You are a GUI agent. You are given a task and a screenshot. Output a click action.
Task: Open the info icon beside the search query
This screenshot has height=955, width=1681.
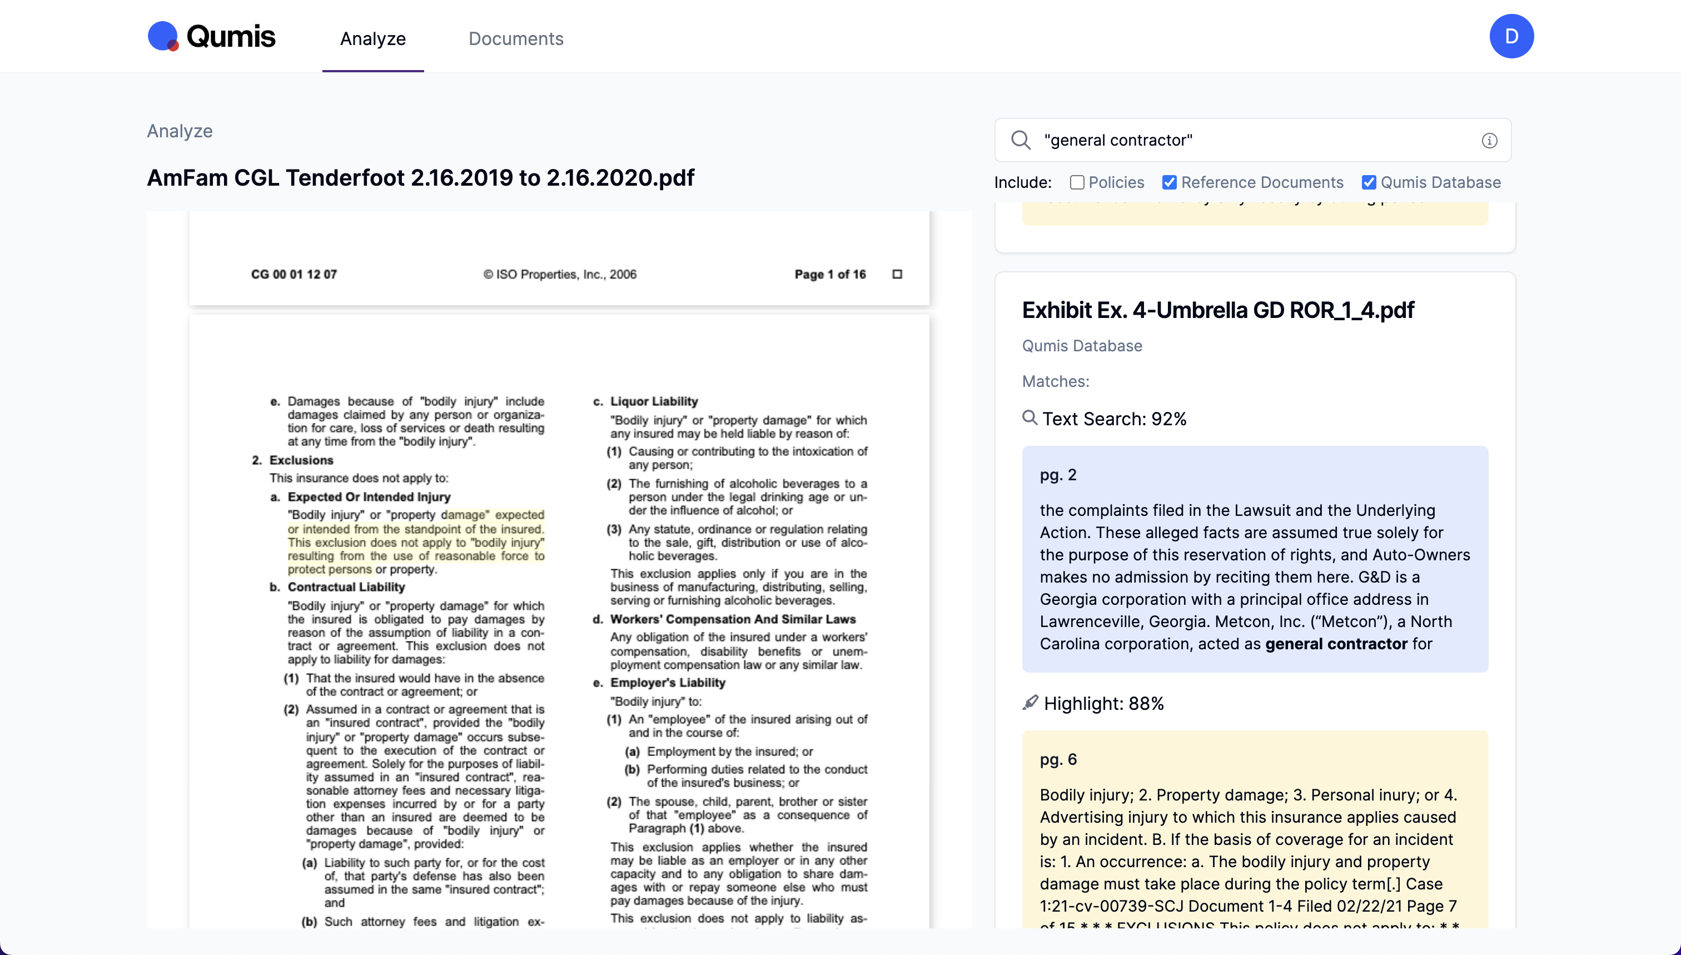pyautogui.click(x=1488, y=141)
